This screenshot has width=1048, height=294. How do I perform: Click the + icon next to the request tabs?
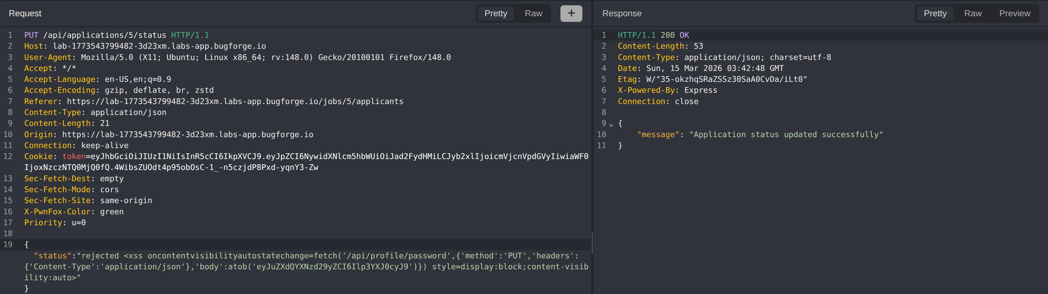(x=571, y=13)
